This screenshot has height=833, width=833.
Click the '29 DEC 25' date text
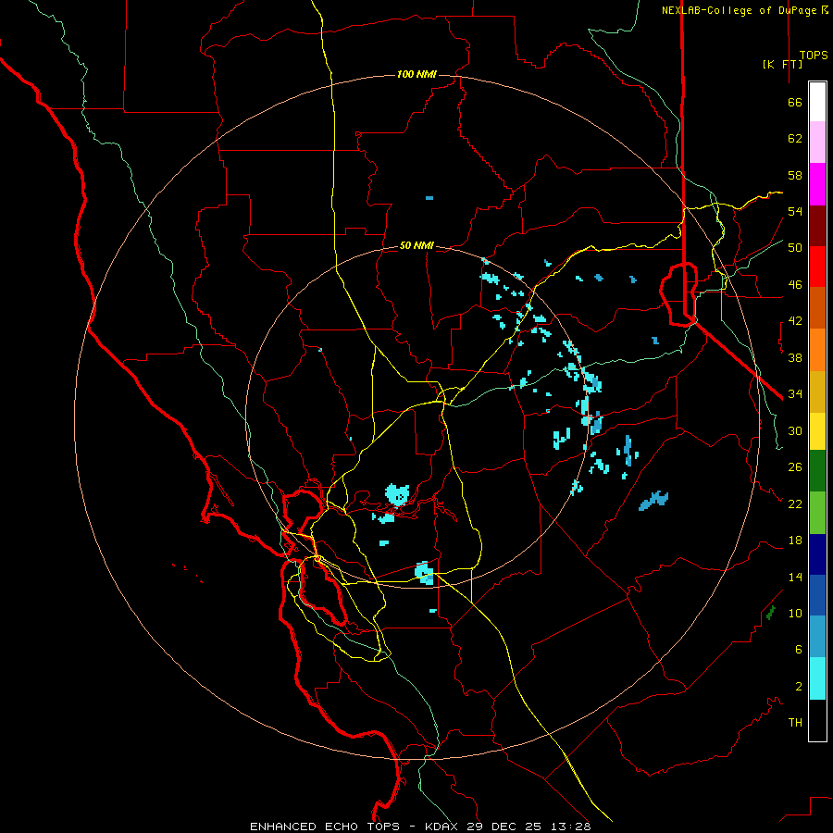coord(504,827)
